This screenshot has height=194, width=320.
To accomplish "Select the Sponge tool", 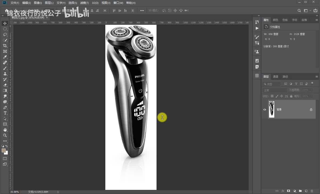I will 5,102.
